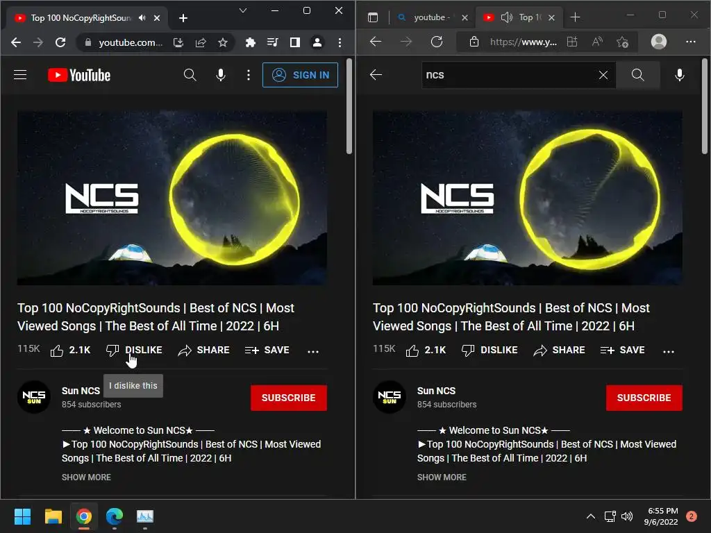This screenshot has width=711, height=533.
Task: Click Chrome address bar youtube.com
Action: (x=131, y=42)
